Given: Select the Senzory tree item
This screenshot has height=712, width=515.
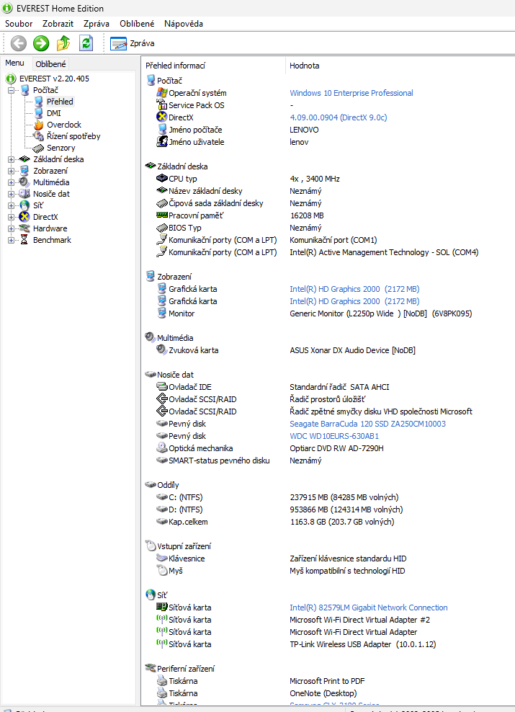Looking at the screenshot, I should (61, 148).
